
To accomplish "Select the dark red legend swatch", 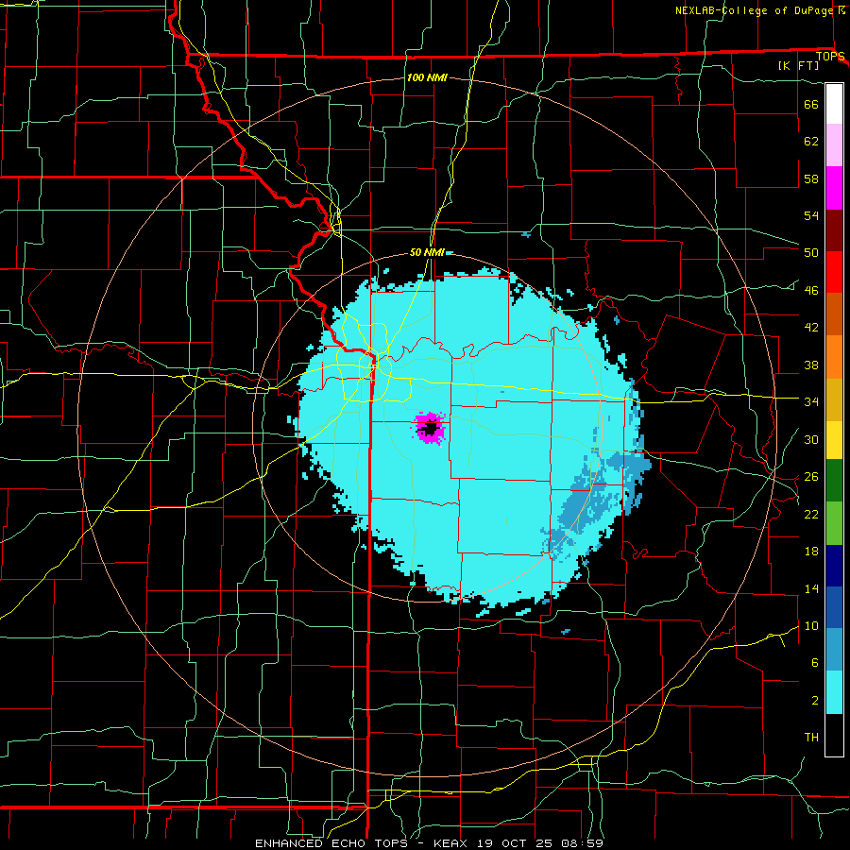I will [x=834, y=230].
